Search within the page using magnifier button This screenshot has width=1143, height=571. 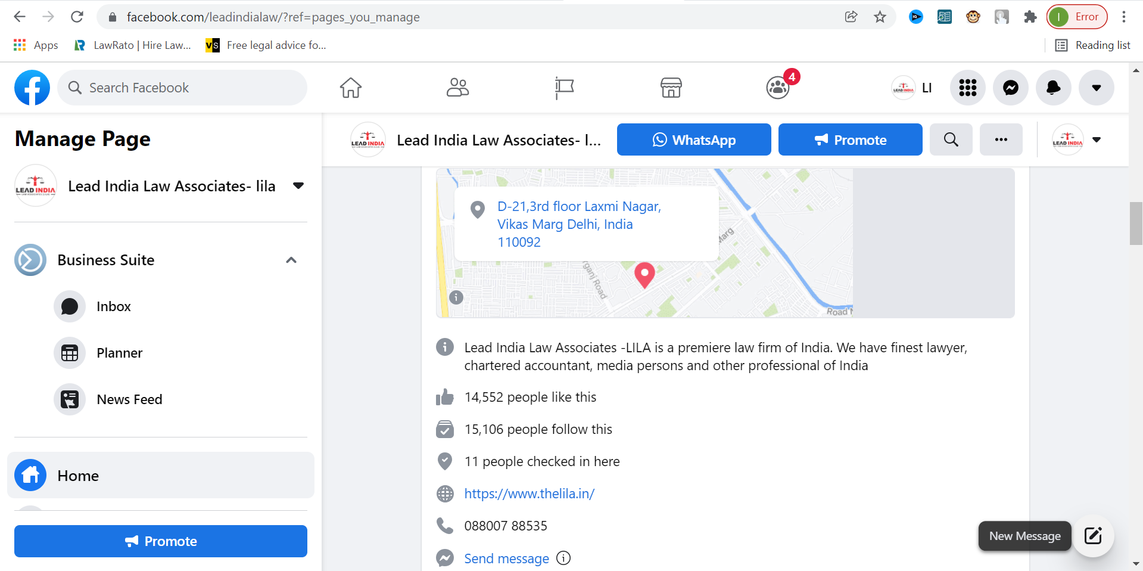pos(951,139)
